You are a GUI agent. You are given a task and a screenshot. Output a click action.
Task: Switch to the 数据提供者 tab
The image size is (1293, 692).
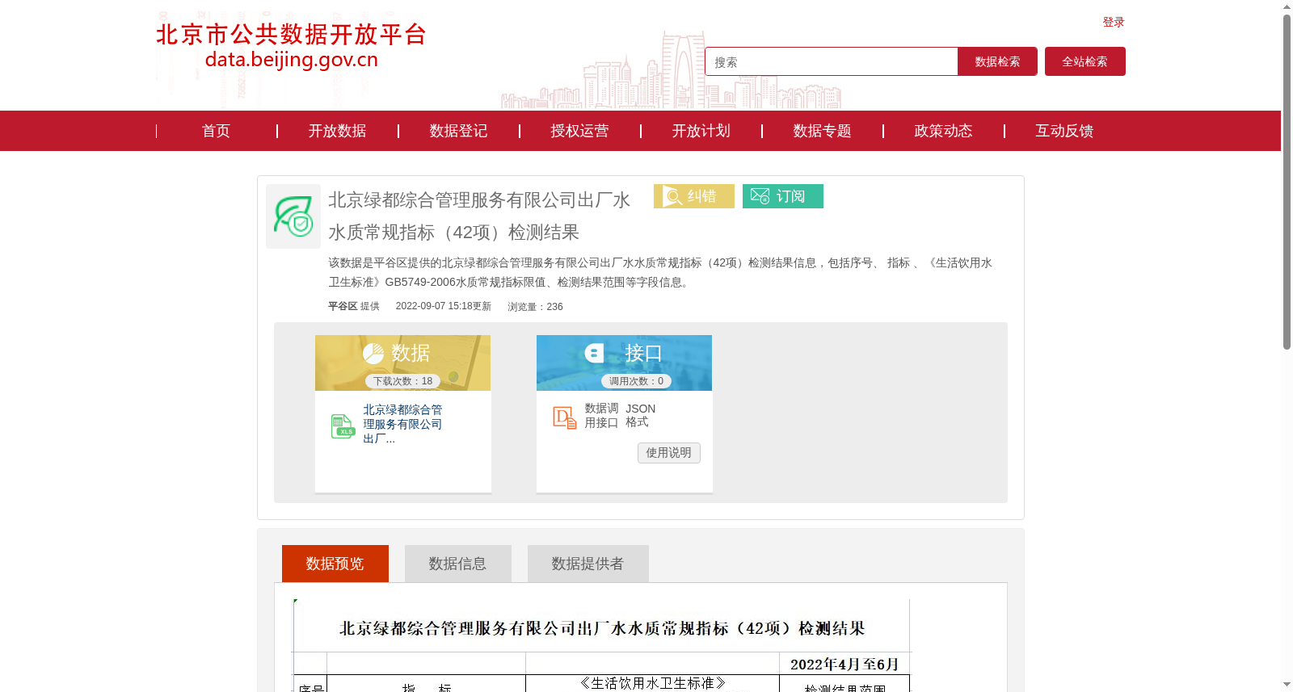588,564
